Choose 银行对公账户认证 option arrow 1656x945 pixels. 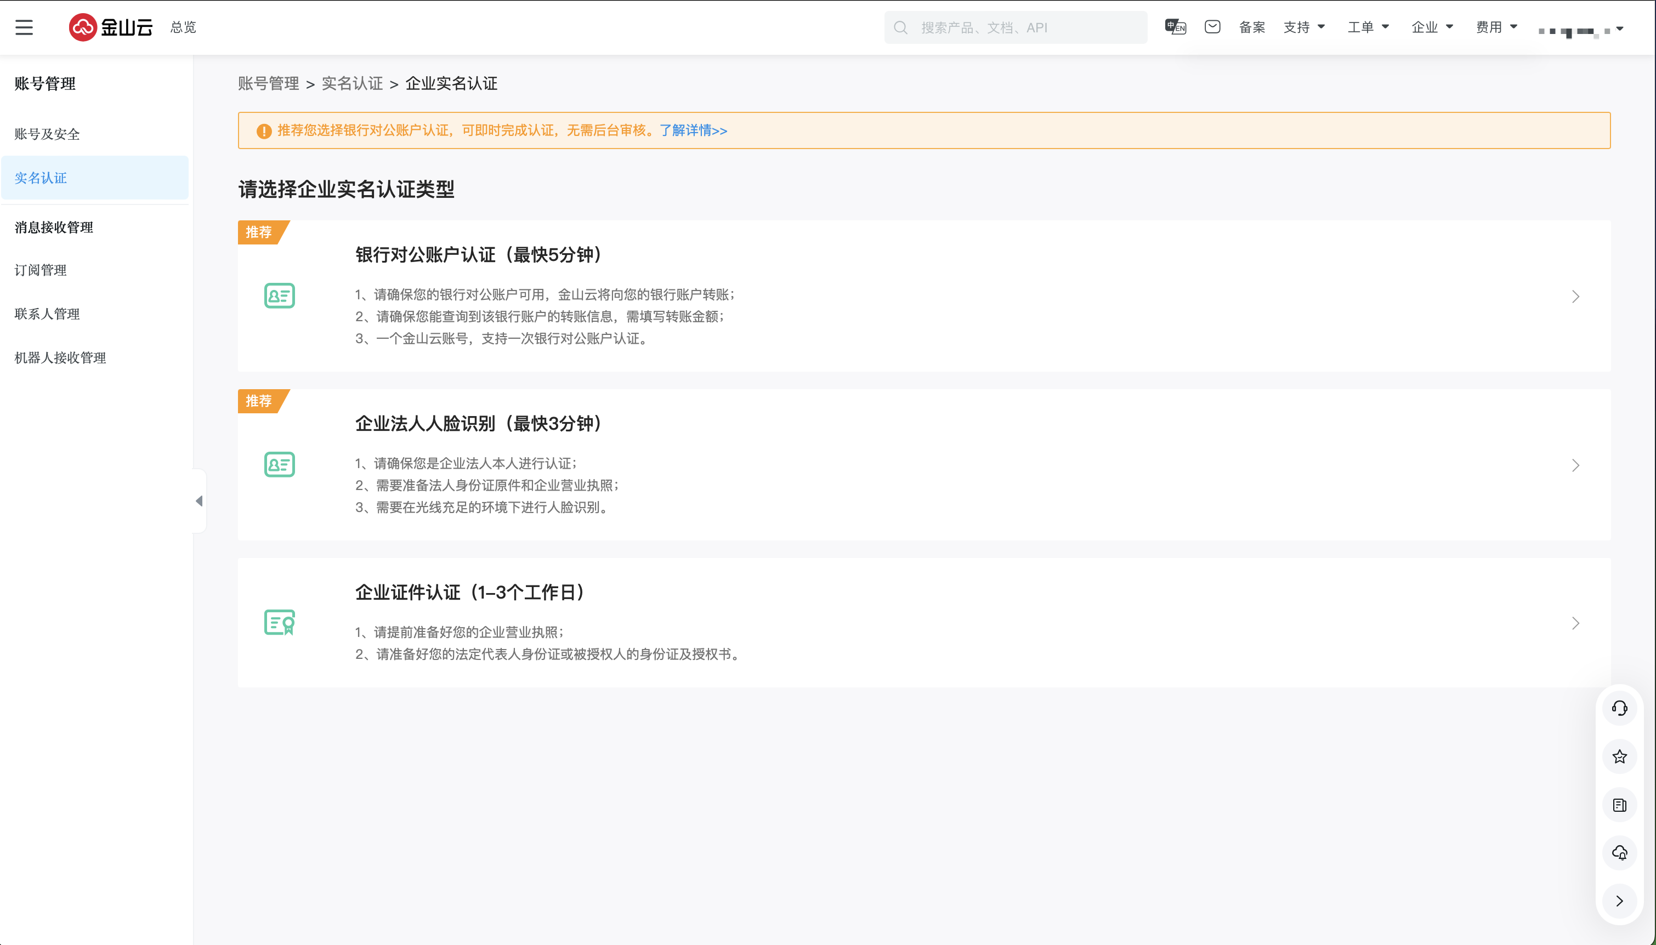(x=1575, y=297)
